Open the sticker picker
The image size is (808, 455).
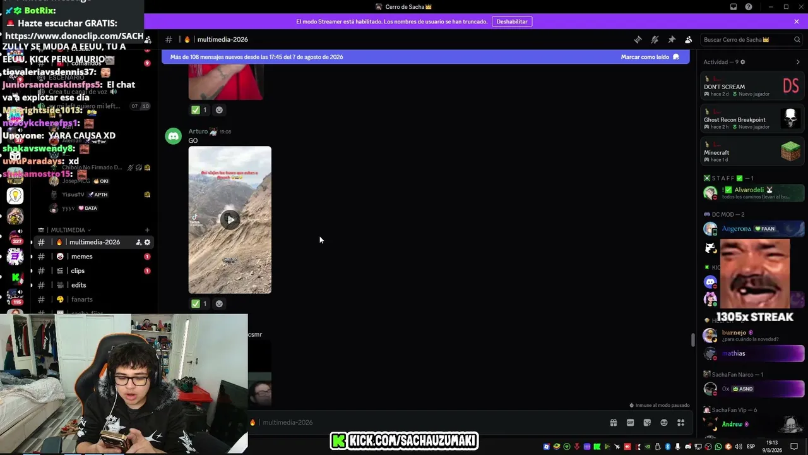tap(647, 422)
